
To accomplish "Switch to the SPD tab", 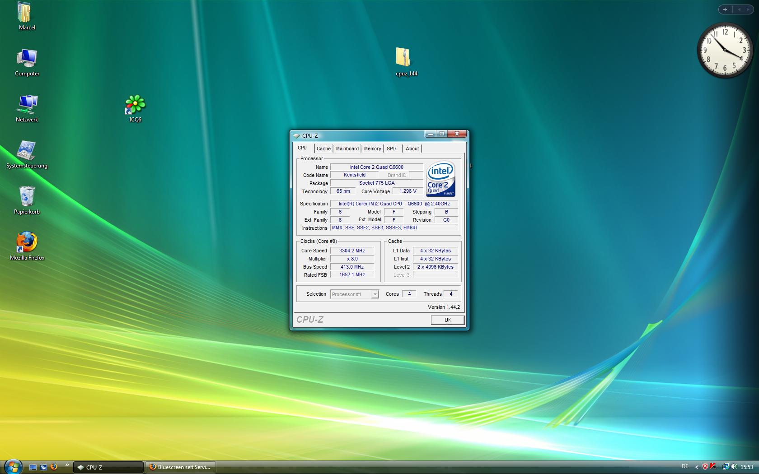I will (x=391, y=149).
